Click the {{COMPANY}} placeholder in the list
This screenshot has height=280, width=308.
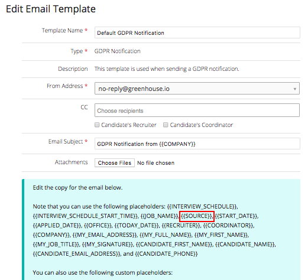pos(51,235)
